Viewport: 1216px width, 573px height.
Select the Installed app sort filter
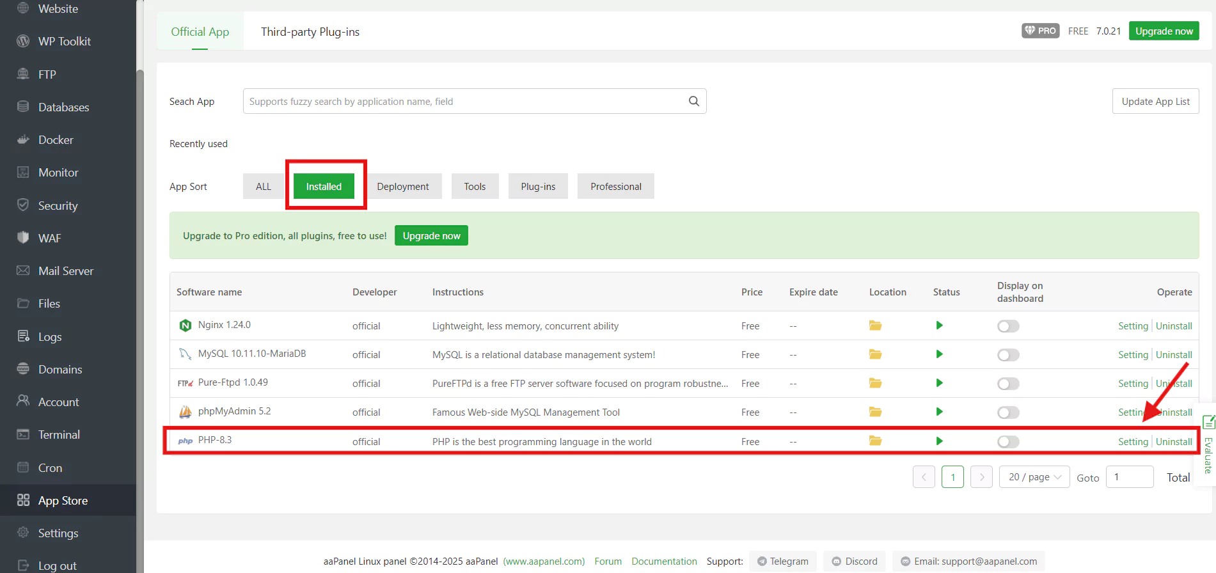(x=324, y=186)
